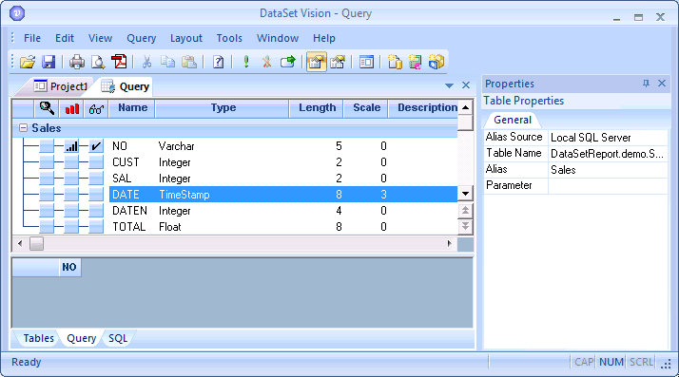Viewport: 679px width, 377px height.
Task: Click the window layout toolbar icon
Action: [x=366, y=62]
